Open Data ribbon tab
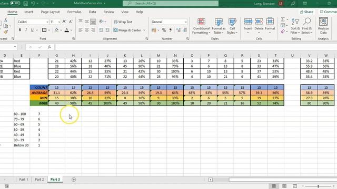The image size is (337, 189). click(x=93, y=12)
